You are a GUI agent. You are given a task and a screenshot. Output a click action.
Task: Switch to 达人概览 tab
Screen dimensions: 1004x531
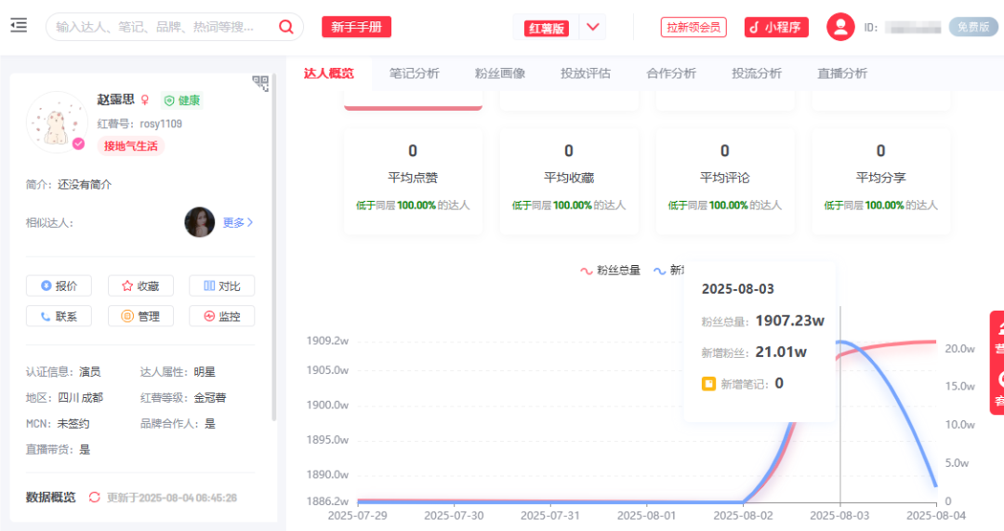(328, 73)
